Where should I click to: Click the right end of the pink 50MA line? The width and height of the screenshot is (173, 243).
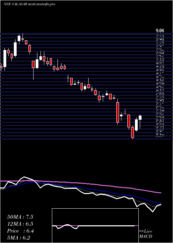pos(161,193)
